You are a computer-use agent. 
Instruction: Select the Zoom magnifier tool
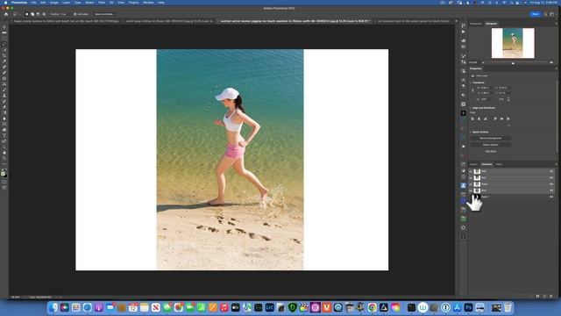click(x=4, y=158)
